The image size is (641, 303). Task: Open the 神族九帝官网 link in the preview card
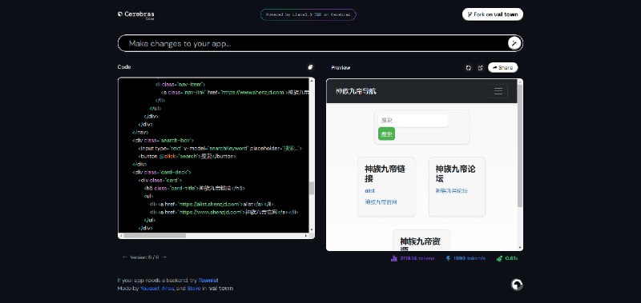tap(381, 201)
